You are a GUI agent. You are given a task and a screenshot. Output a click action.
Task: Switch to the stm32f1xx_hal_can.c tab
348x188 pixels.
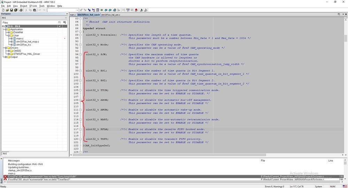[111, 15]
